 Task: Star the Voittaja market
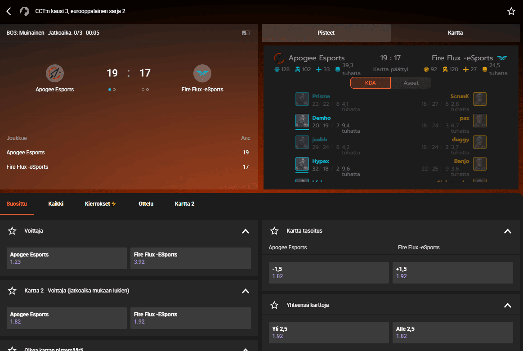coord(12,231)
